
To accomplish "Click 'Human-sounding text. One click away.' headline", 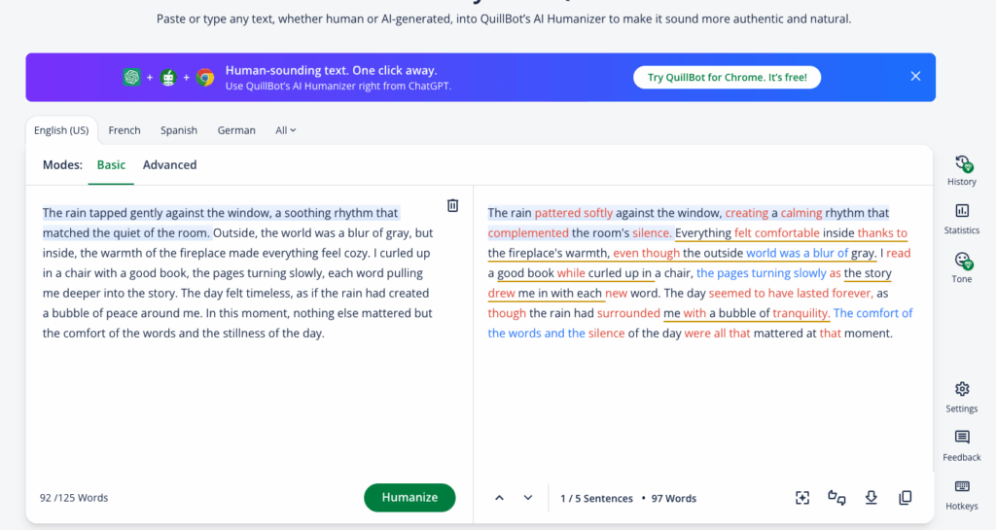I will pyautogui.click(x=331, y=70).
